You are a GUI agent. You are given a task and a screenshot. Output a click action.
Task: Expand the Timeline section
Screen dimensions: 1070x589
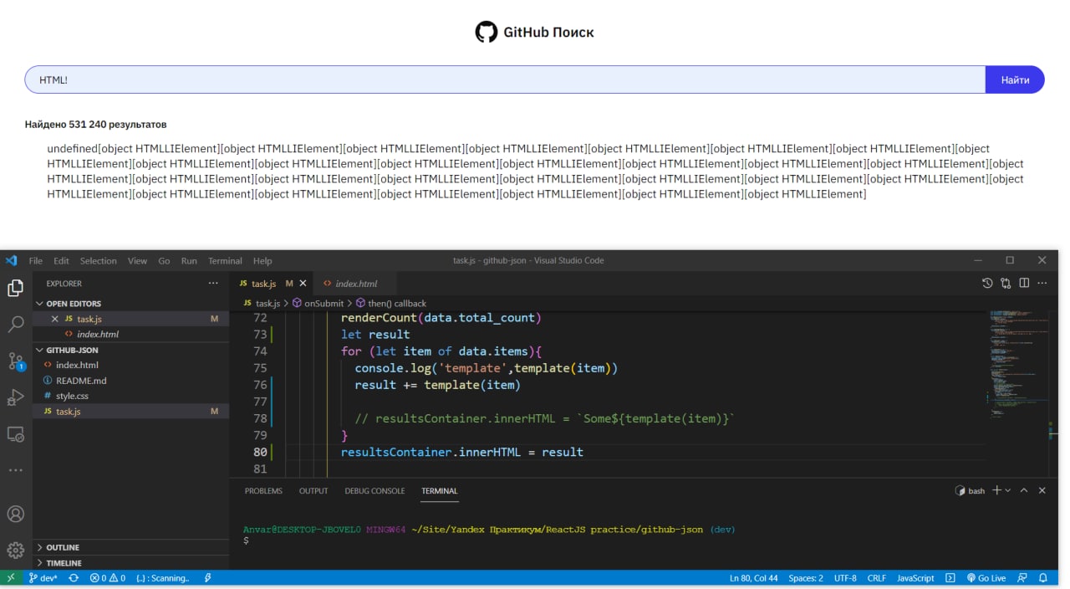pyautogui.click(x=130, y=563)
